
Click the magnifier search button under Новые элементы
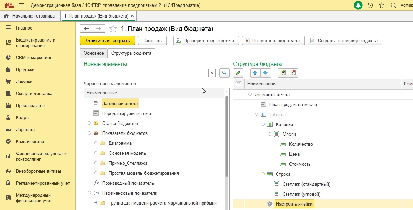(x=224, y=73)
